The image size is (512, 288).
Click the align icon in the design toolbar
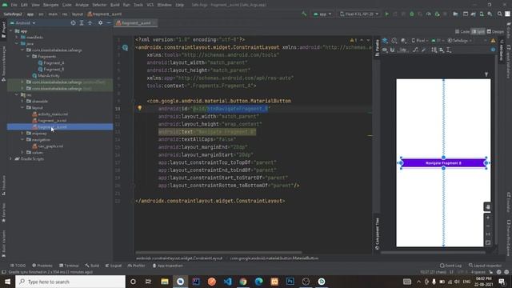(442, 50)
